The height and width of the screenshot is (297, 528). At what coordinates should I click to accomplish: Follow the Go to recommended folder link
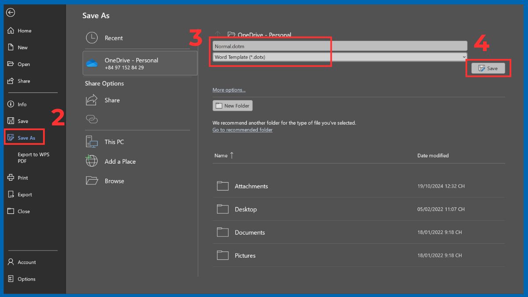242,130
